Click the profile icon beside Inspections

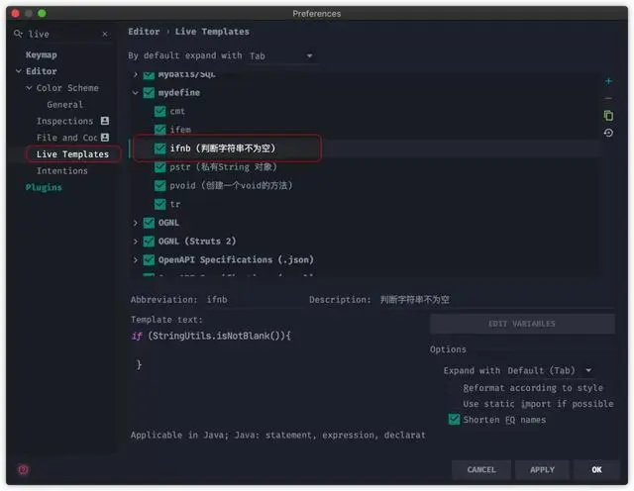105,121
